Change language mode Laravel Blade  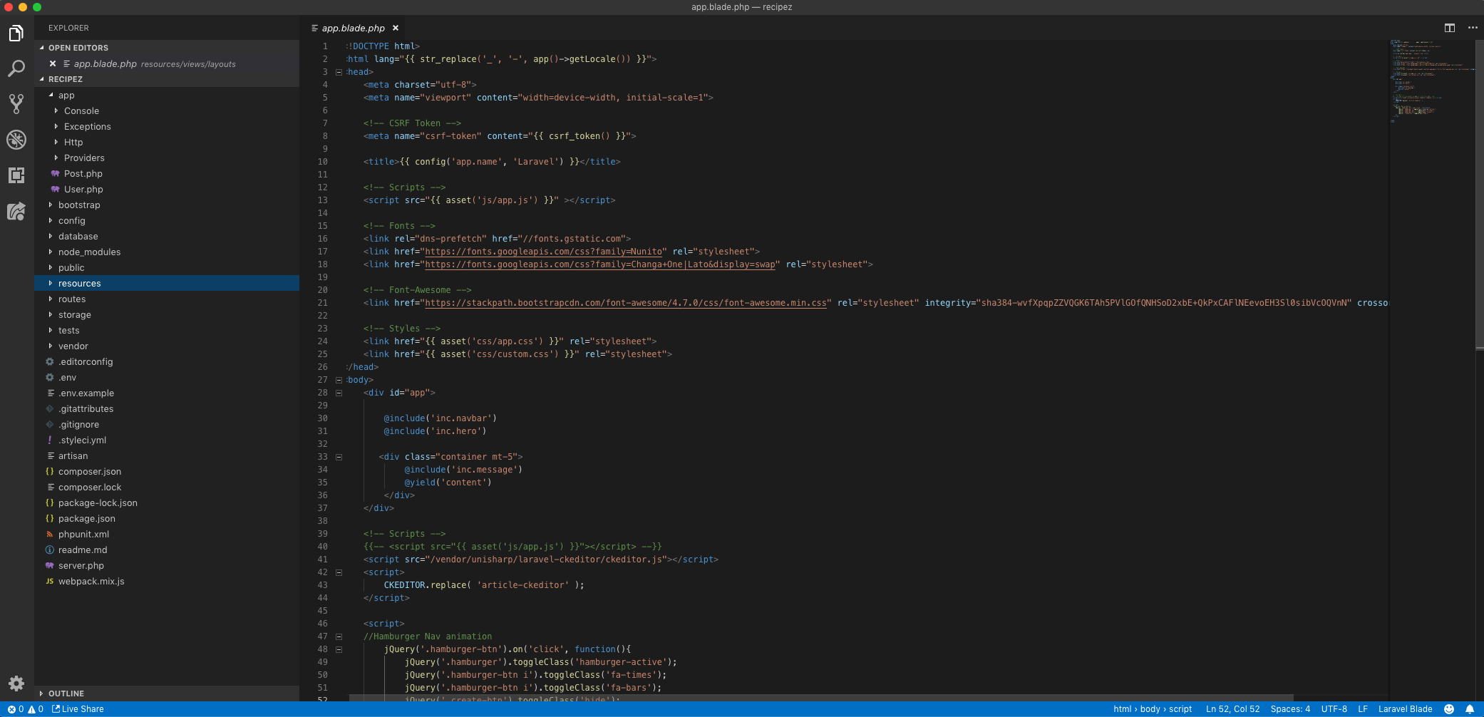(x=1406, y=709)
